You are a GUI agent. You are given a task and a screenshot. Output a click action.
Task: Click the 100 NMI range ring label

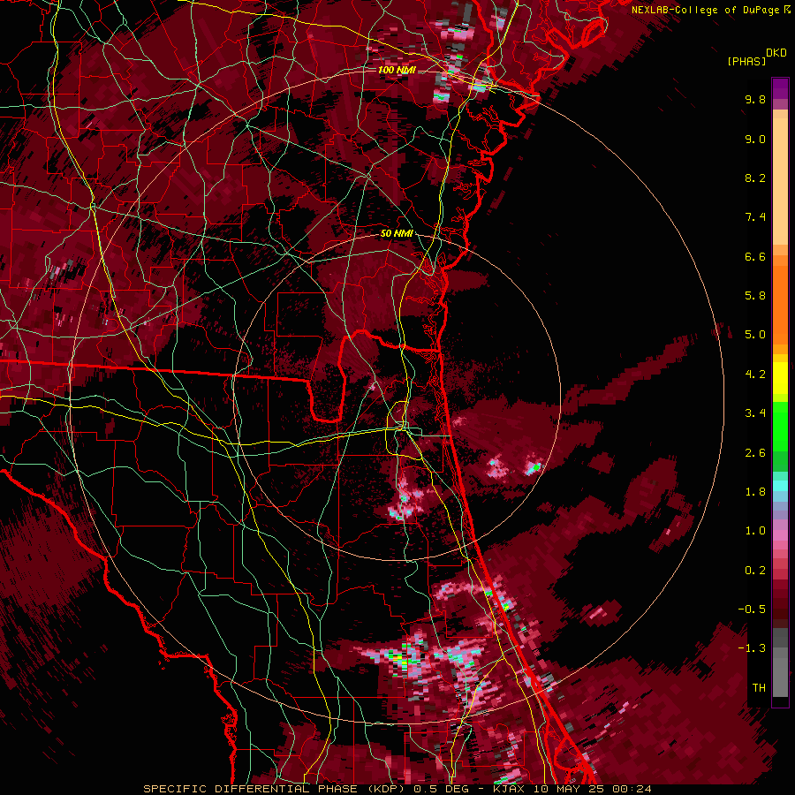pyautogui.click(x=397, y=70)
